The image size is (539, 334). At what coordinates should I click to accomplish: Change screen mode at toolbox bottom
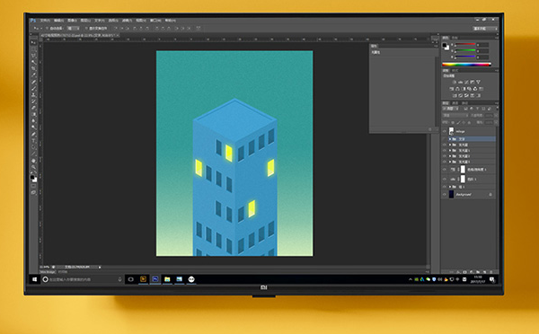(x=33, y=192)
